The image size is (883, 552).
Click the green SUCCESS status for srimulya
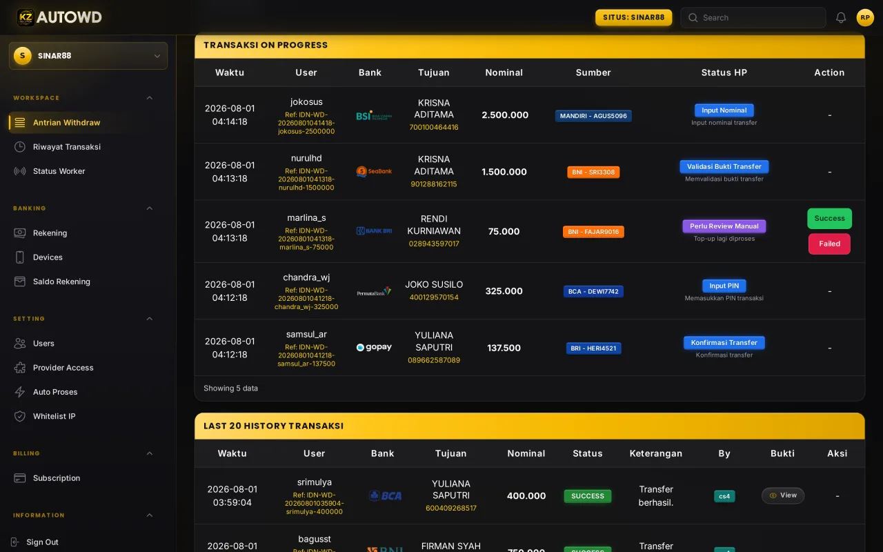(x=588, y=496)
